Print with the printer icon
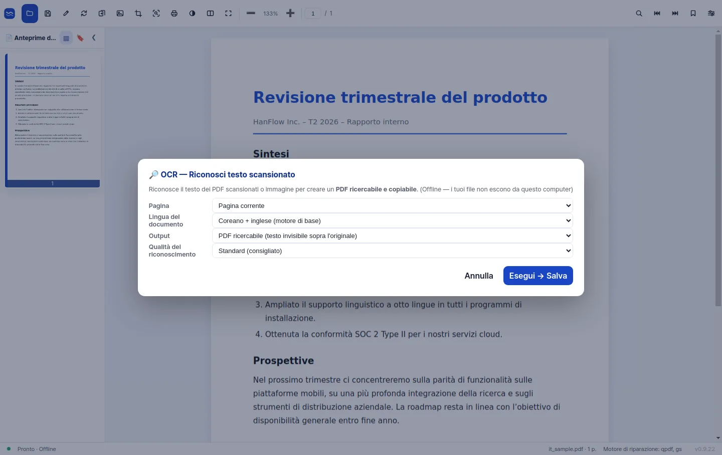722x455 pixels. point(174,14)
